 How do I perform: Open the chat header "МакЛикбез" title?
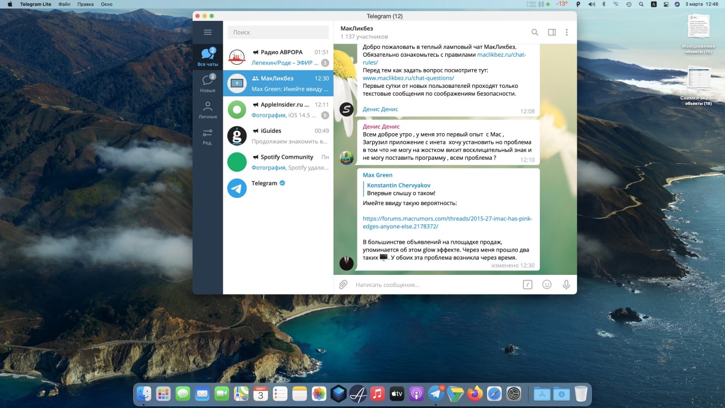click(x=357, y=28)
